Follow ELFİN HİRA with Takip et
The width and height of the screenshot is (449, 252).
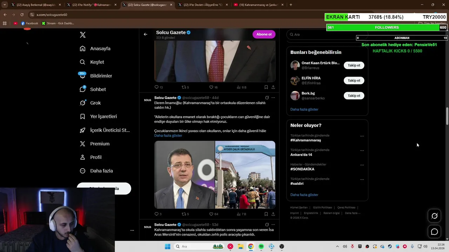pos(354,80)
